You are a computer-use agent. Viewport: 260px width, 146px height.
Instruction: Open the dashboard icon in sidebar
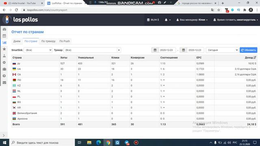click(x=4, y=29)
